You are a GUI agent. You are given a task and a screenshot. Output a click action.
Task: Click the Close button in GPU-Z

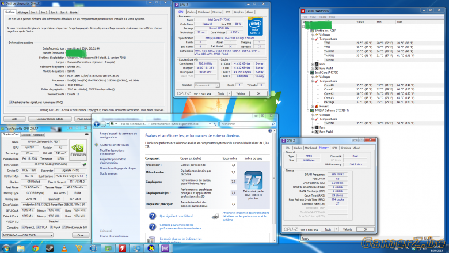80,235
